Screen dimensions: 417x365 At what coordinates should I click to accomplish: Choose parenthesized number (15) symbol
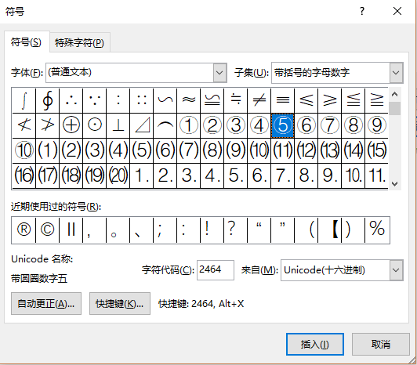click(377, 150)
